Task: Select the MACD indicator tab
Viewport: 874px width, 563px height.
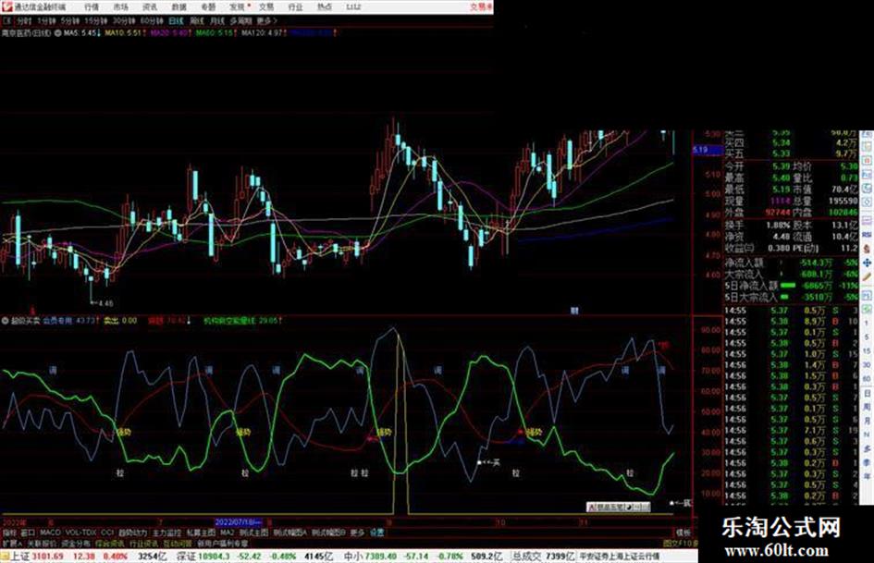Action: click(x=50, y=532)
